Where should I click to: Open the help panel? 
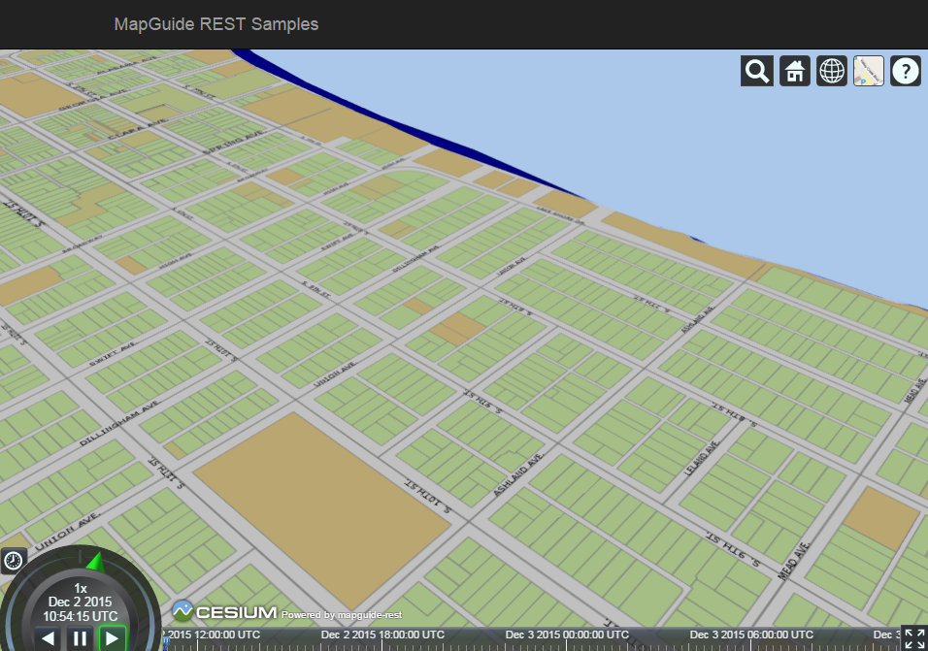(x=905, y=70)
